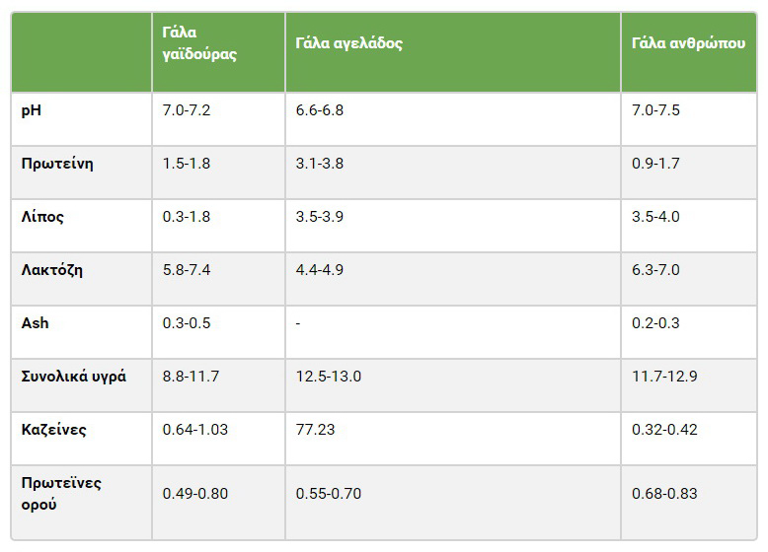Click the Πρωτεΐνες ορού row label
Image resolution: width=768 pixels, height=552 pixels.
[61, 493]
